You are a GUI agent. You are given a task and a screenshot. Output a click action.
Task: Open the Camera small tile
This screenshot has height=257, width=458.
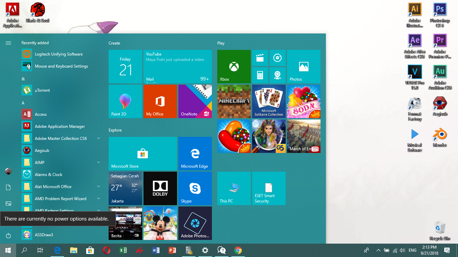[x=278, y=75]
